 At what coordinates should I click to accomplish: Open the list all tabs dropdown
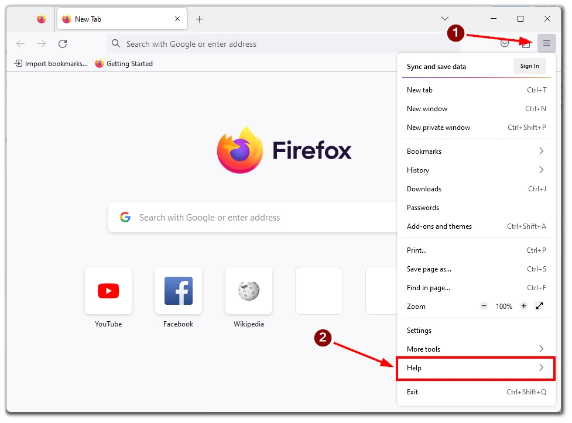pyautogui.click(x=445, y=19)
